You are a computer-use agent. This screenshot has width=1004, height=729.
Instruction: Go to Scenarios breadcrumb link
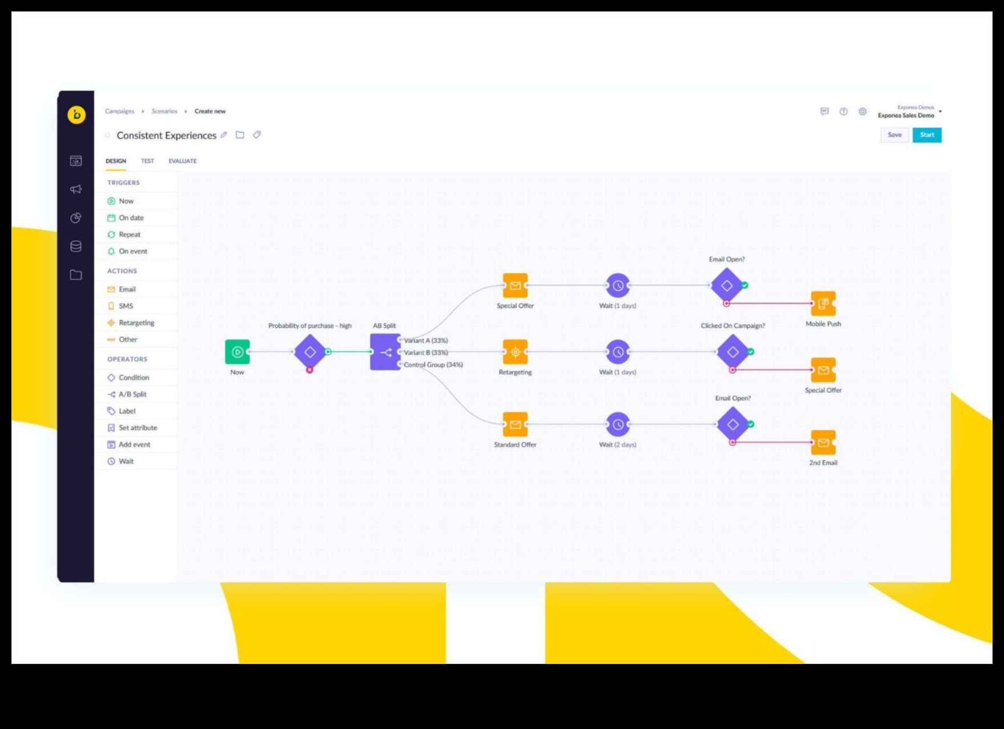164,111
